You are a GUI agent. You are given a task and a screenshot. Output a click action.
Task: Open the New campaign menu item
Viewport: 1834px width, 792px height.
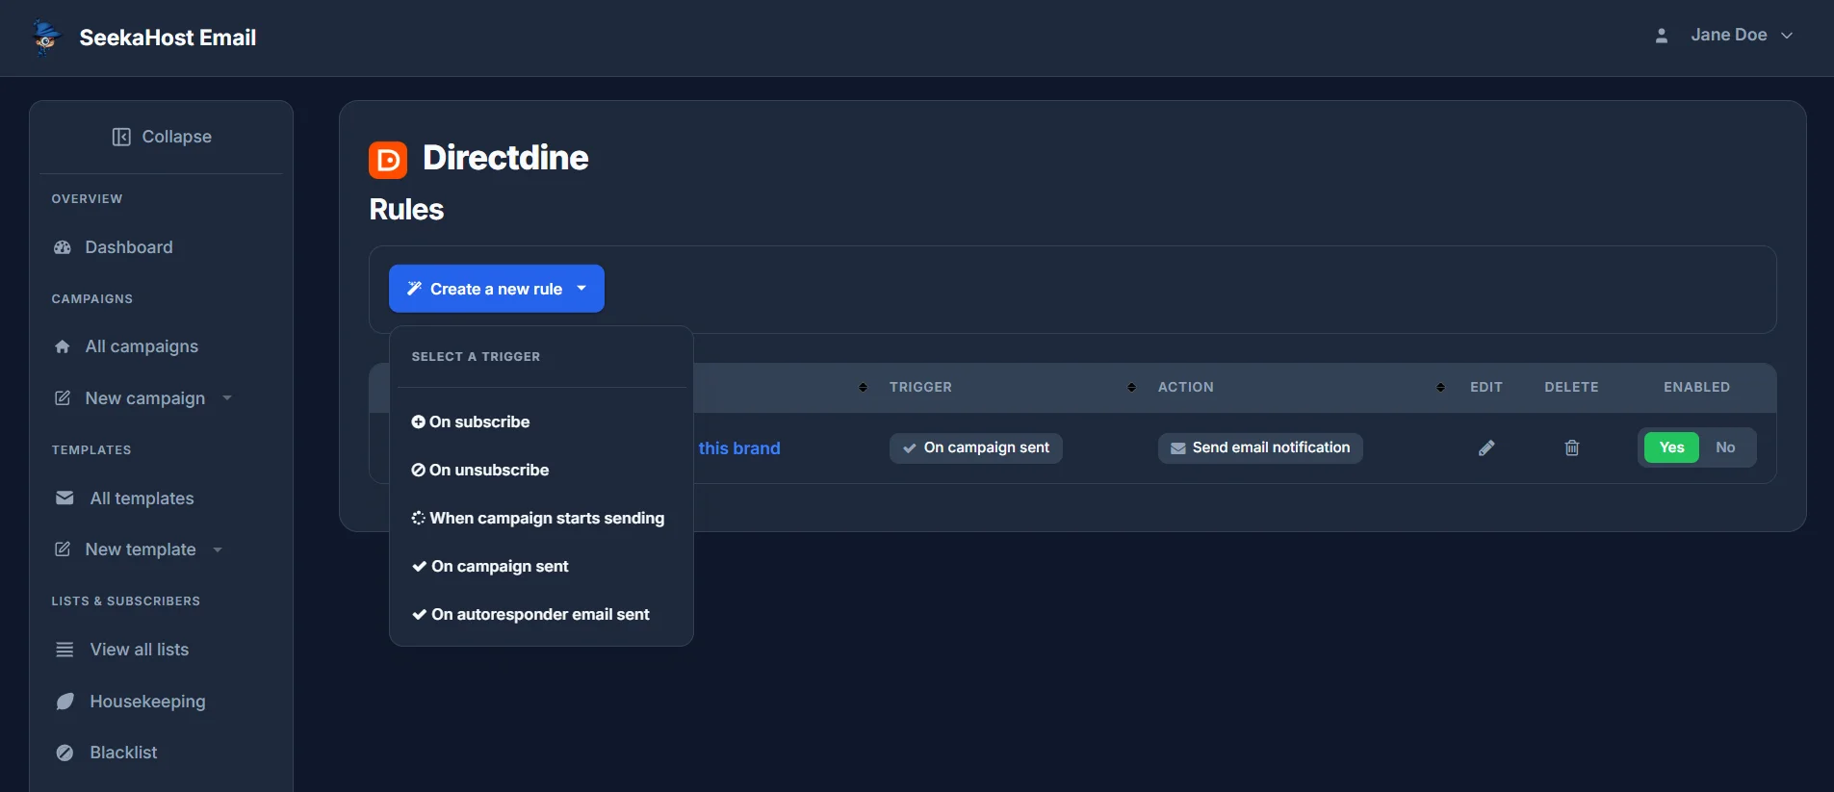coord(145,398)
